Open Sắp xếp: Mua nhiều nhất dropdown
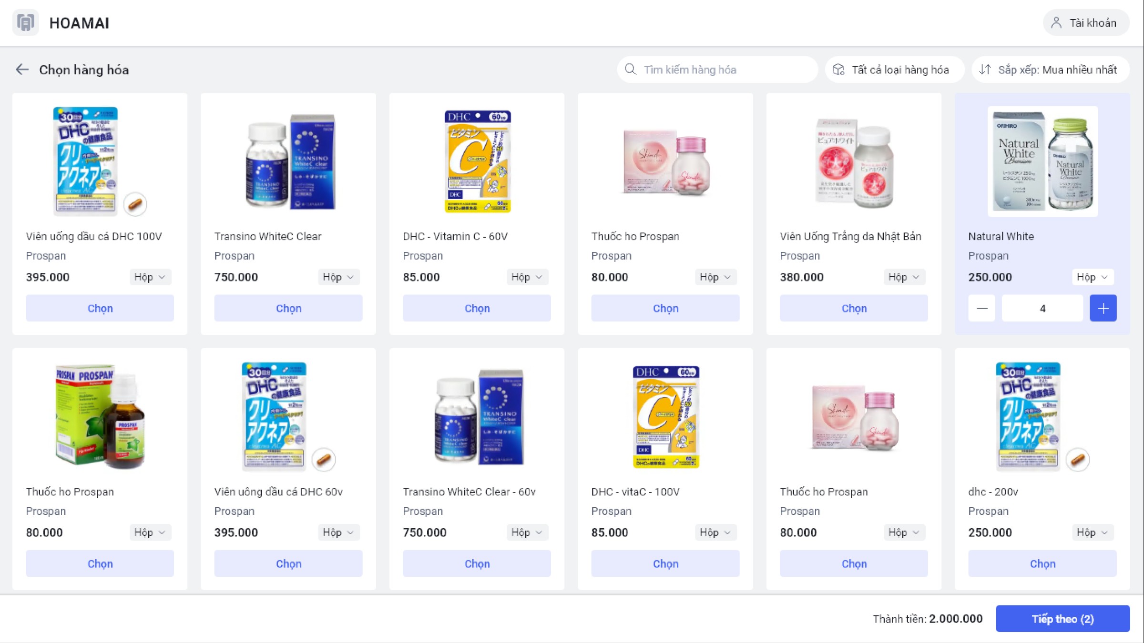The image size is (1144, 643). (1051, 70)
